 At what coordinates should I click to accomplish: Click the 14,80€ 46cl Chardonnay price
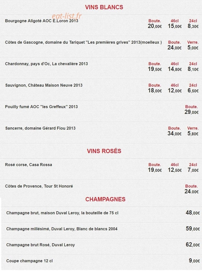[175, 69]
